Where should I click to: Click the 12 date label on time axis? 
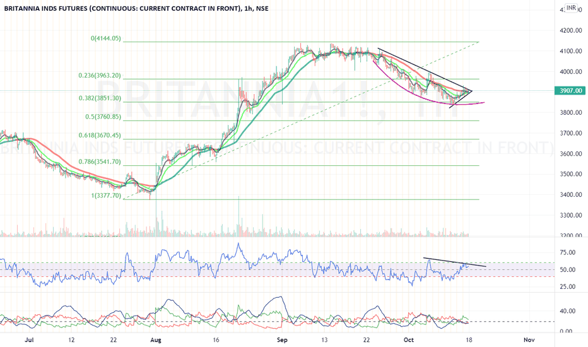pos(72,340)
